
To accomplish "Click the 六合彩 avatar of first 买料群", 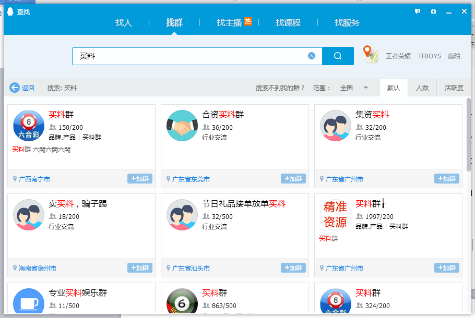I will [x=28, y=126].
